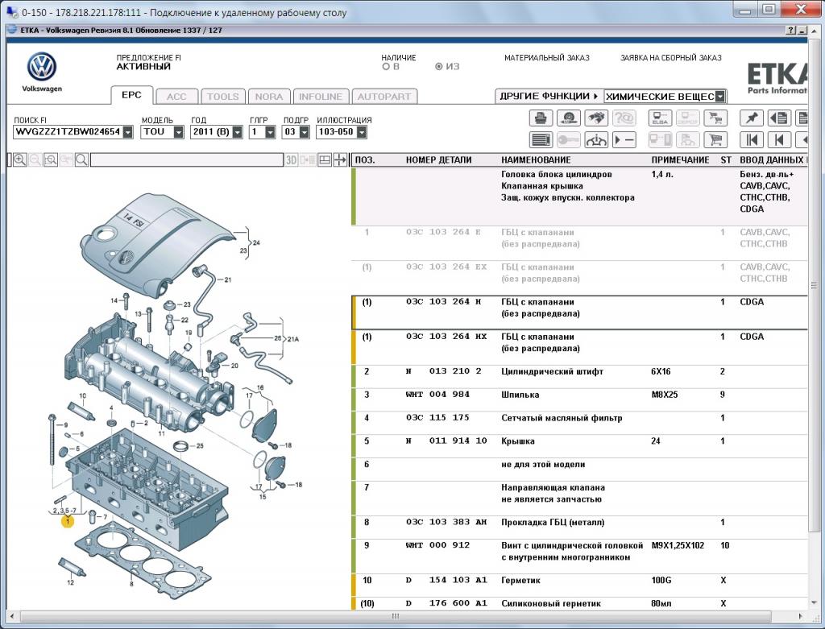The image size is (825, 629).
Task: Select the 'Прокладка ГБЦ (металл)' row
Action: [x=579, y=528]
